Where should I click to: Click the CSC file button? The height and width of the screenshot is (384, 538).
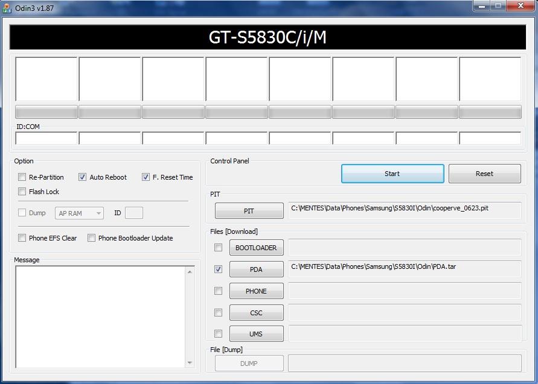click(256, 313)
